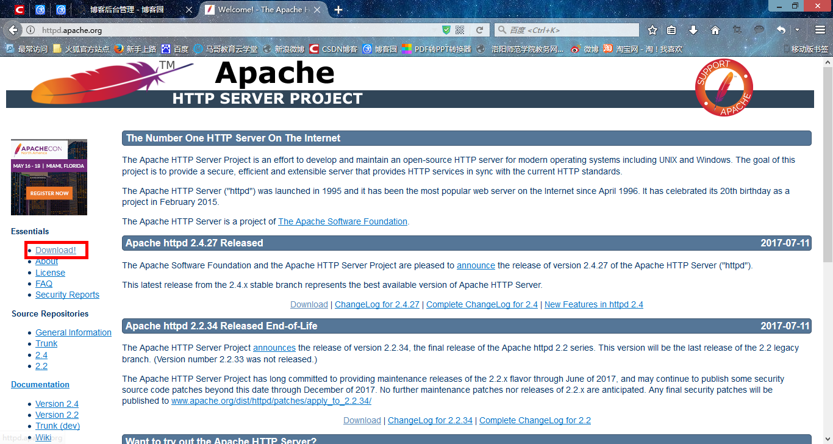Open the Complete ChangeLog for 2.4 link
The height and width of the screenshot is (444, 833).
click(482, 304)
